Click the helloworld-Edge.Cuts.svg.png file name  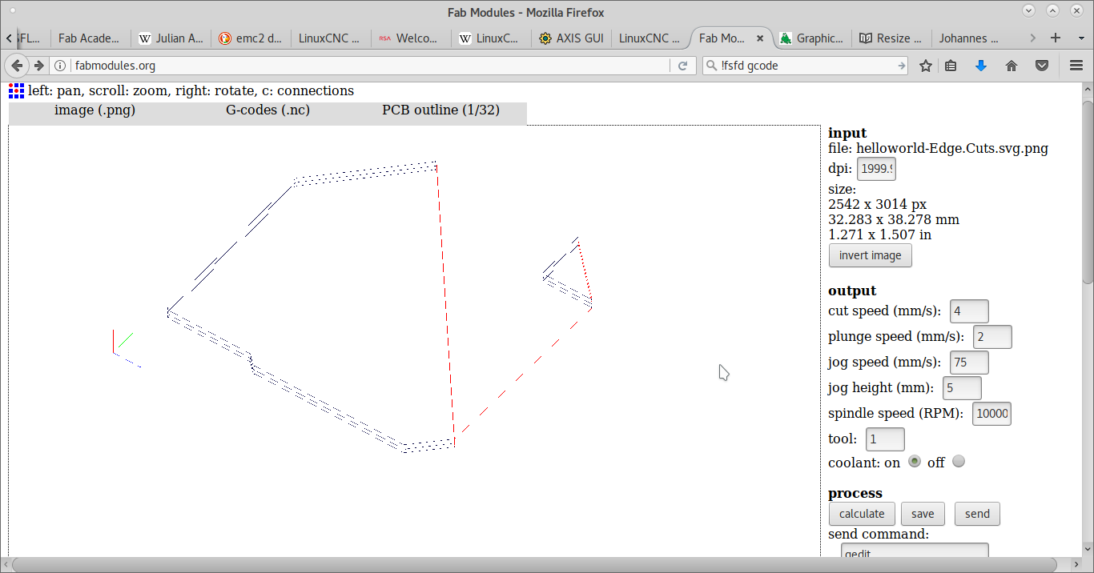tap(951, 148)
